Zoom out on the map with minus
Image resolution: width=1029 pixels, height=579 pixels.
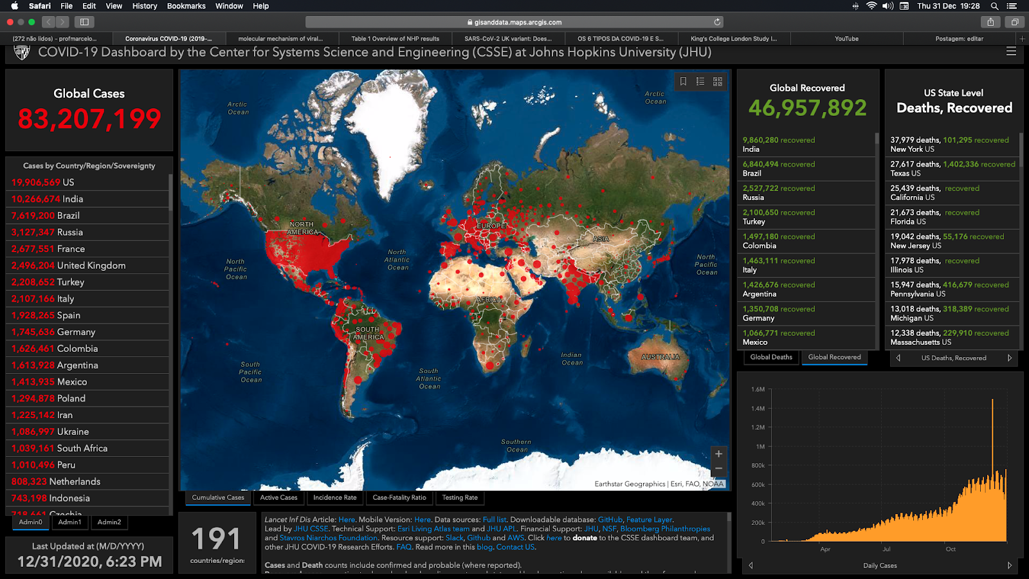[x=719, y=469]
